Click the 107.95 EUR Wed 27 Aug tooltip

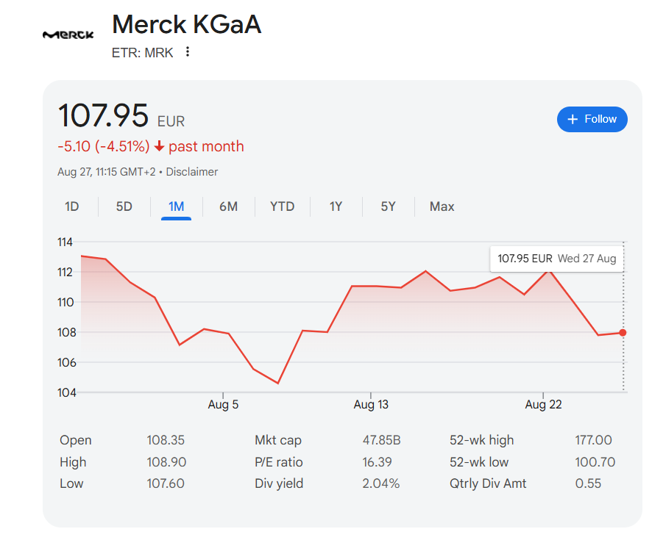(557, 259)
